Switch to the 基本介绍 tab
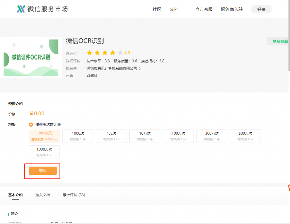 click(x=15, y=195)
